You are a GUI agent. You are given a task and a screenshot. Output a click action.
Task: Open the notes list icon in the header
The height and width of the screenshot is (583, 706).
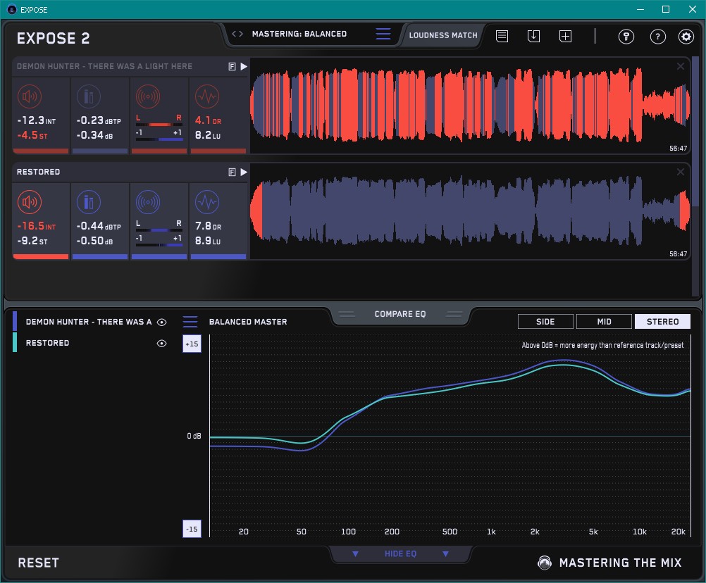point(502,36)
